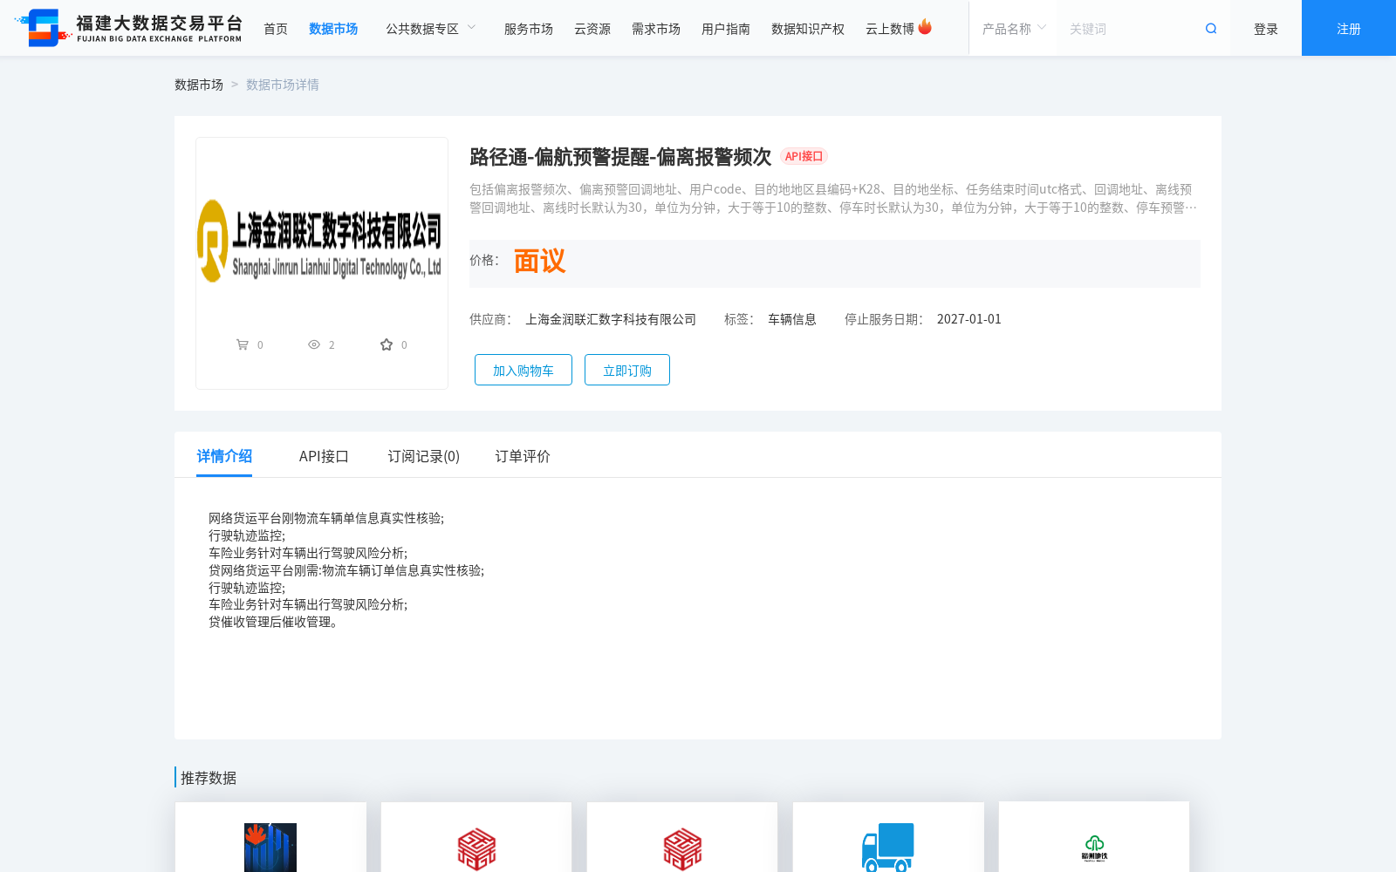
Task: Switch to the 详情介绍 tab
Action: click(224, 456)
